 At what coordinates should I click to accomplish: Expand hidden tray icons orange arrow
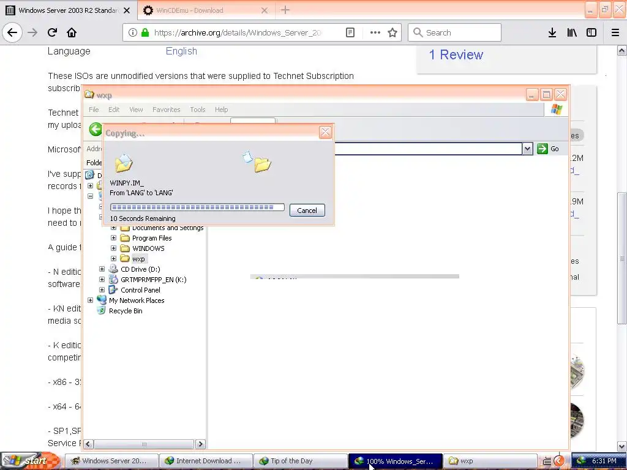pos(558,461)
